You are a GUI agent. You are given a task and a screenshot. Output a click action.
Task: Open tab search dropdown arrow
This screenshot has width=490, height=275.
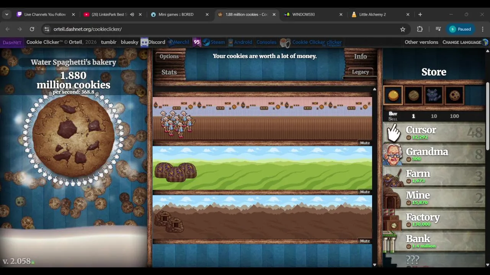pyautogui.click(x=7, y=15)
